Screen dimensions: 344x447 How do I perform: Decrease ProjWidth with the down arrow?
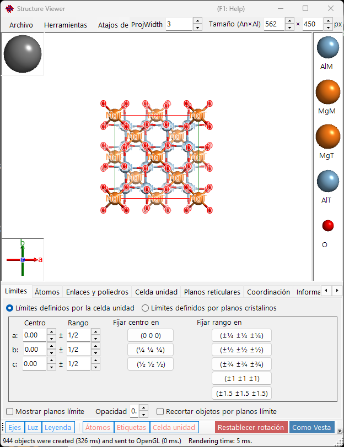(x=197, y=28)
